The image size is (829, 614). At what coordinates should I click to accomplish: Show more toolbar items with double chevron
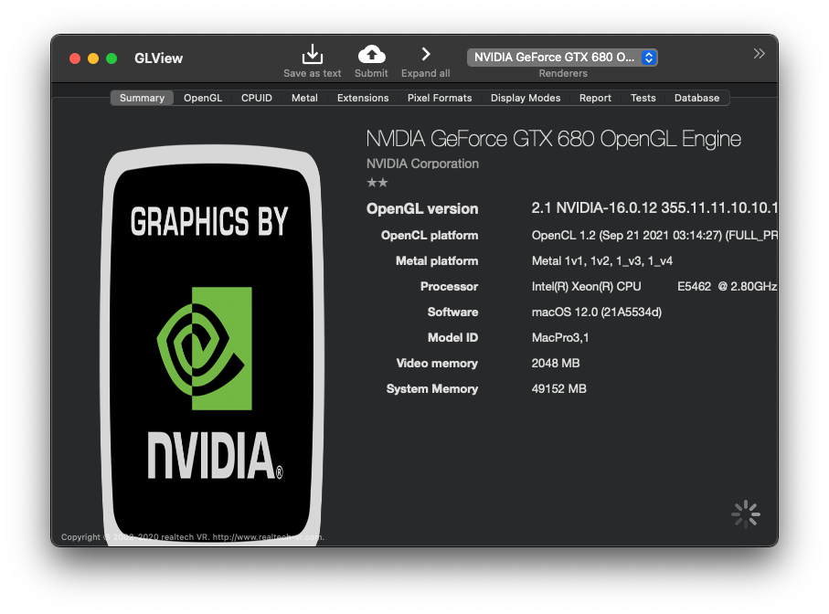click(760, 53)
